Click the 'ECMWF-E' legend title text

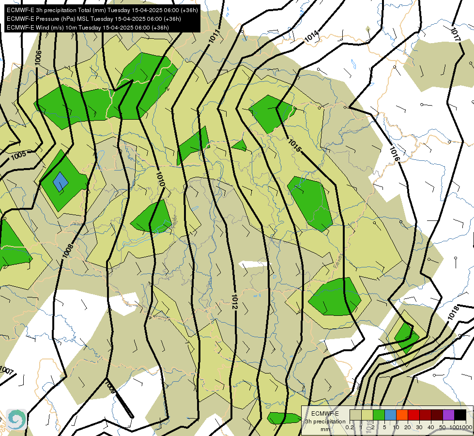(x=325, y=414)
